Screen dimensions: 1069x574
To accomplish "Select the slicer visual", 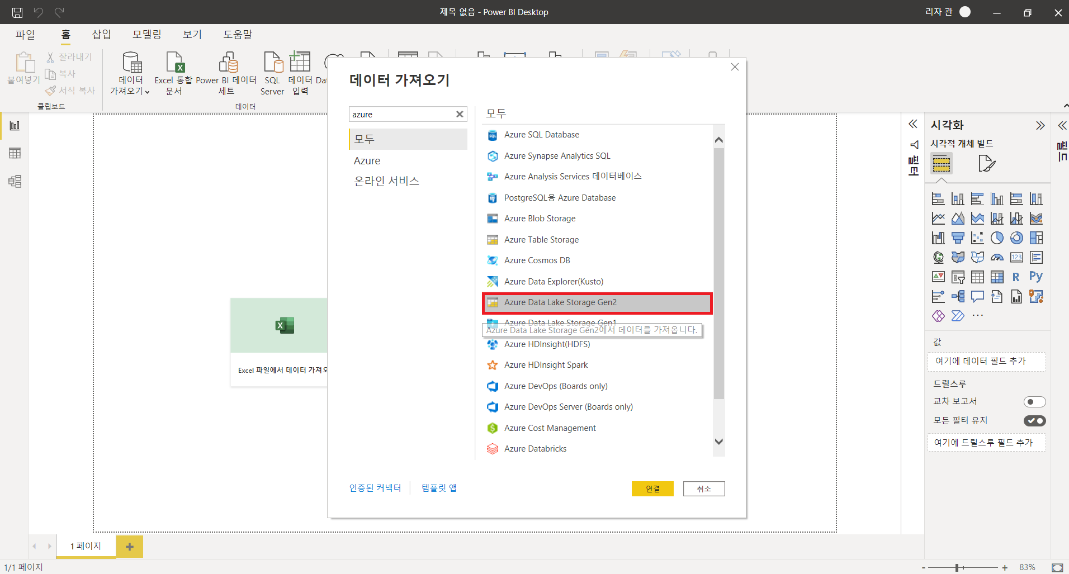I will click(x=958, y=277).
